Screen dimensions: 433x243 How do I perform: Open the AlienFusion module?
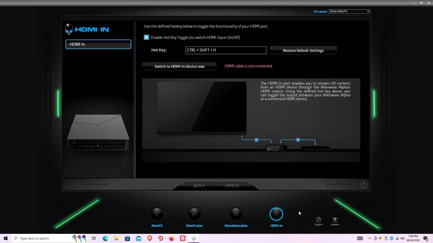[194, 214]
